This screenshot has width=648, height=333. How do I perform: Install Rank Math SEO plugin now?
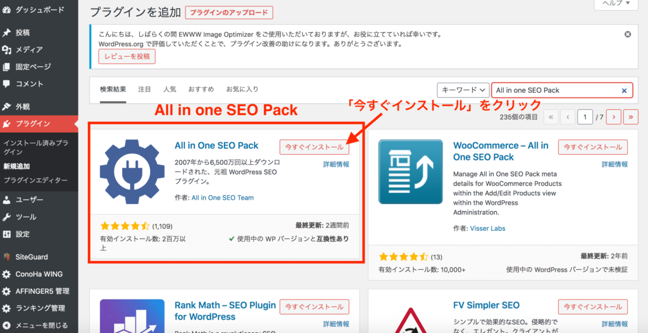tap(315, 307)
